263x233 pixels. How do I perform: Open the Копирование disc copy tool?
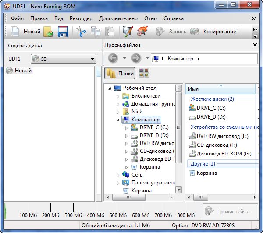(214, 32)
